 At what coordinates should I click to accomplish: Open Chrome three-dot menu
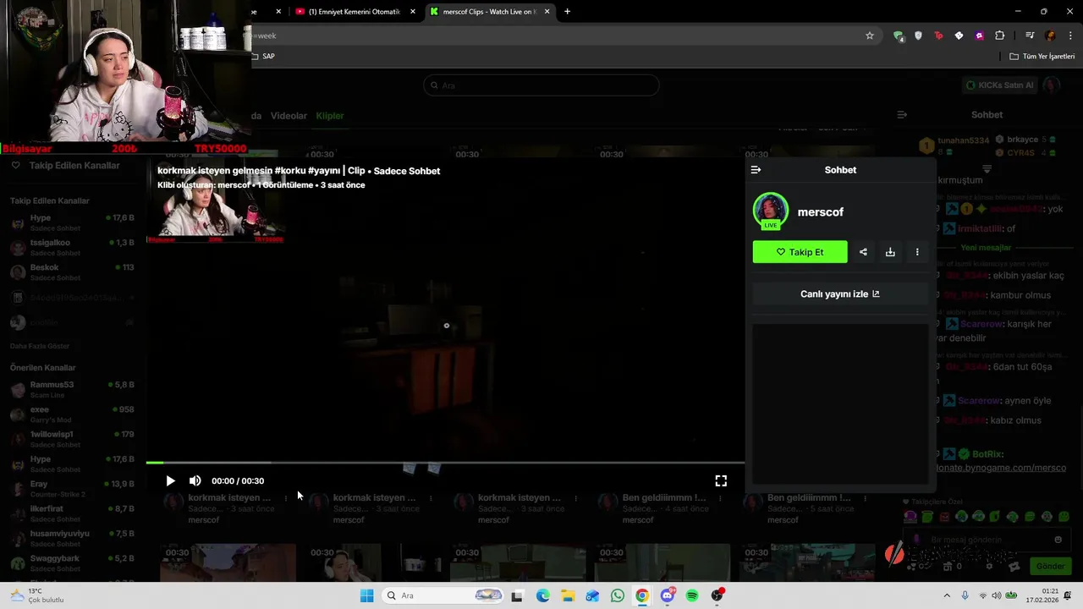pos(1070,36)
